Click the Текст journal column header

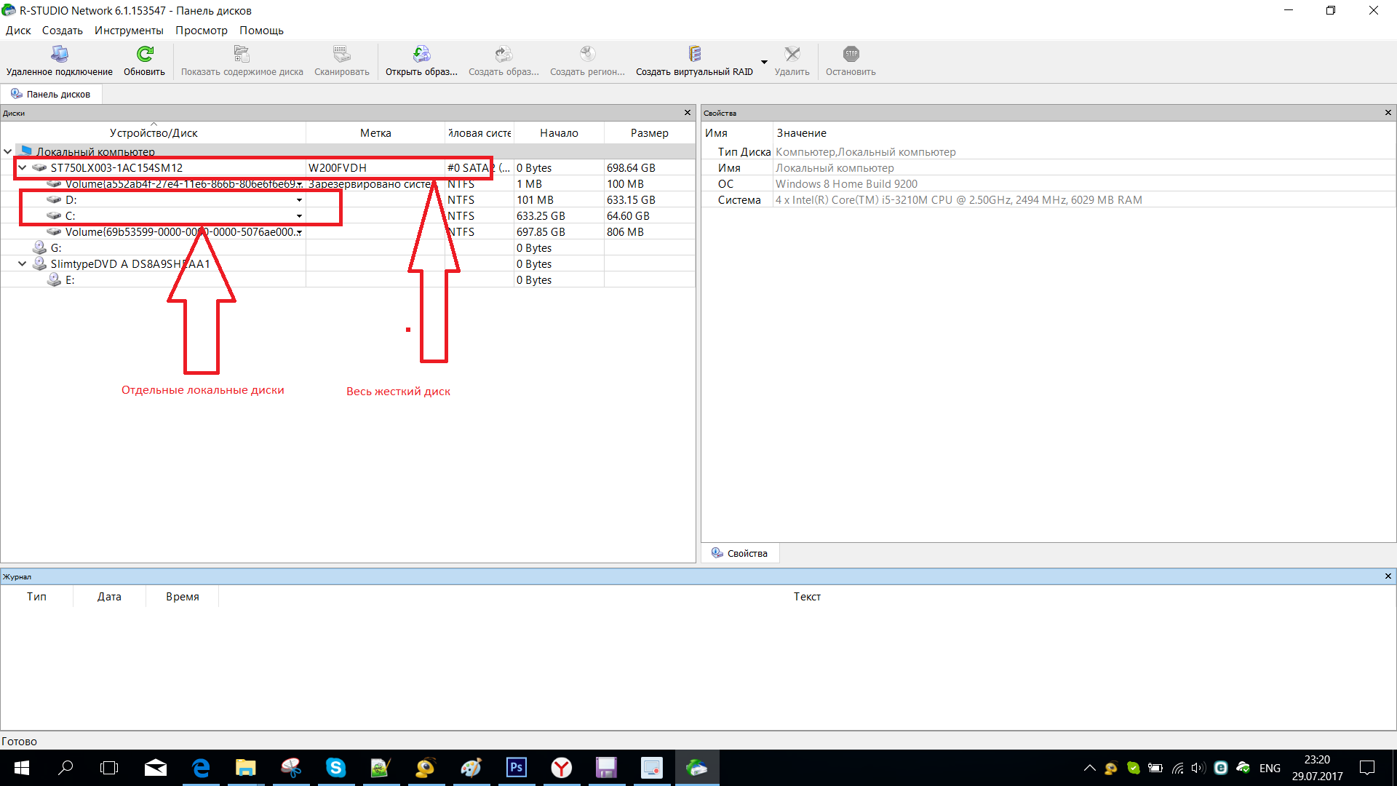coord(807,596)
